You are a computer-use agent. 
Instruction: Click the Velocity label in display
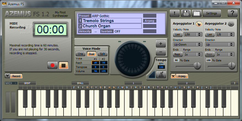pos(85,31)
